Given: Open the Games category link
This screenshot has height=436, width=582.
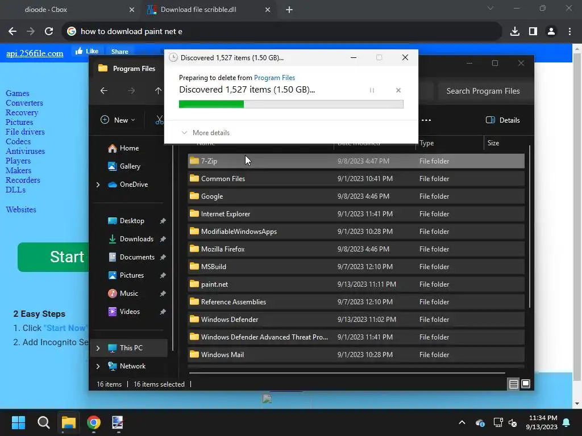Looking at the screenshot, I should click(x=18, y=93).
